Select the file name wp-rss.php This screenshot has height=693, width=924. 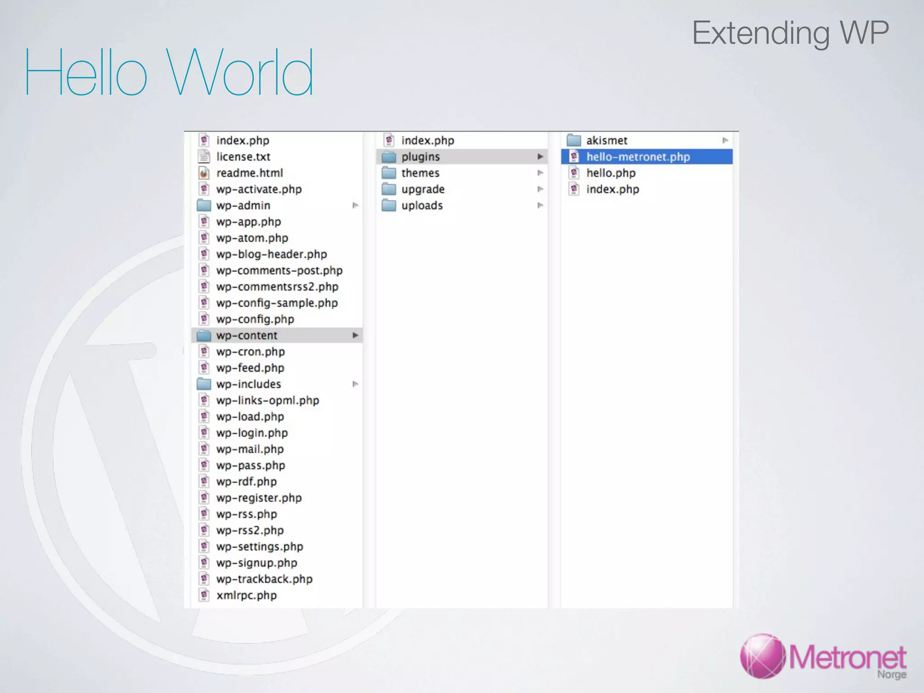click(247, 514)
